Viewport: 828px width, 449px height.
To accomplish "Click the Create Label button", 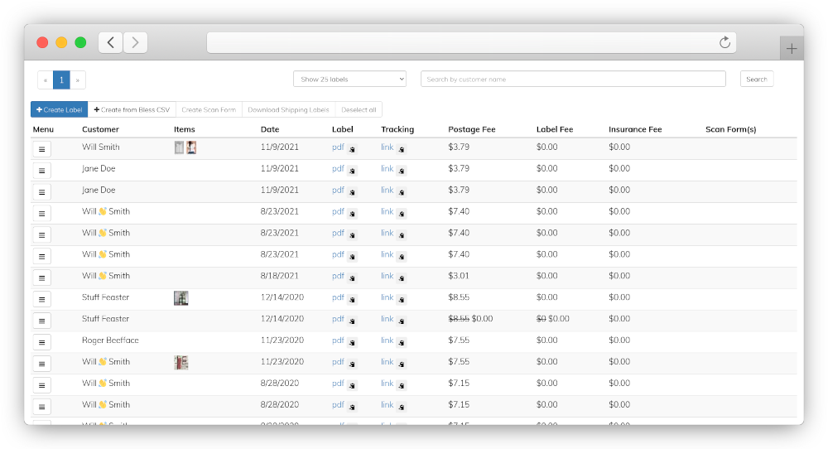I will tap(59, 109).
